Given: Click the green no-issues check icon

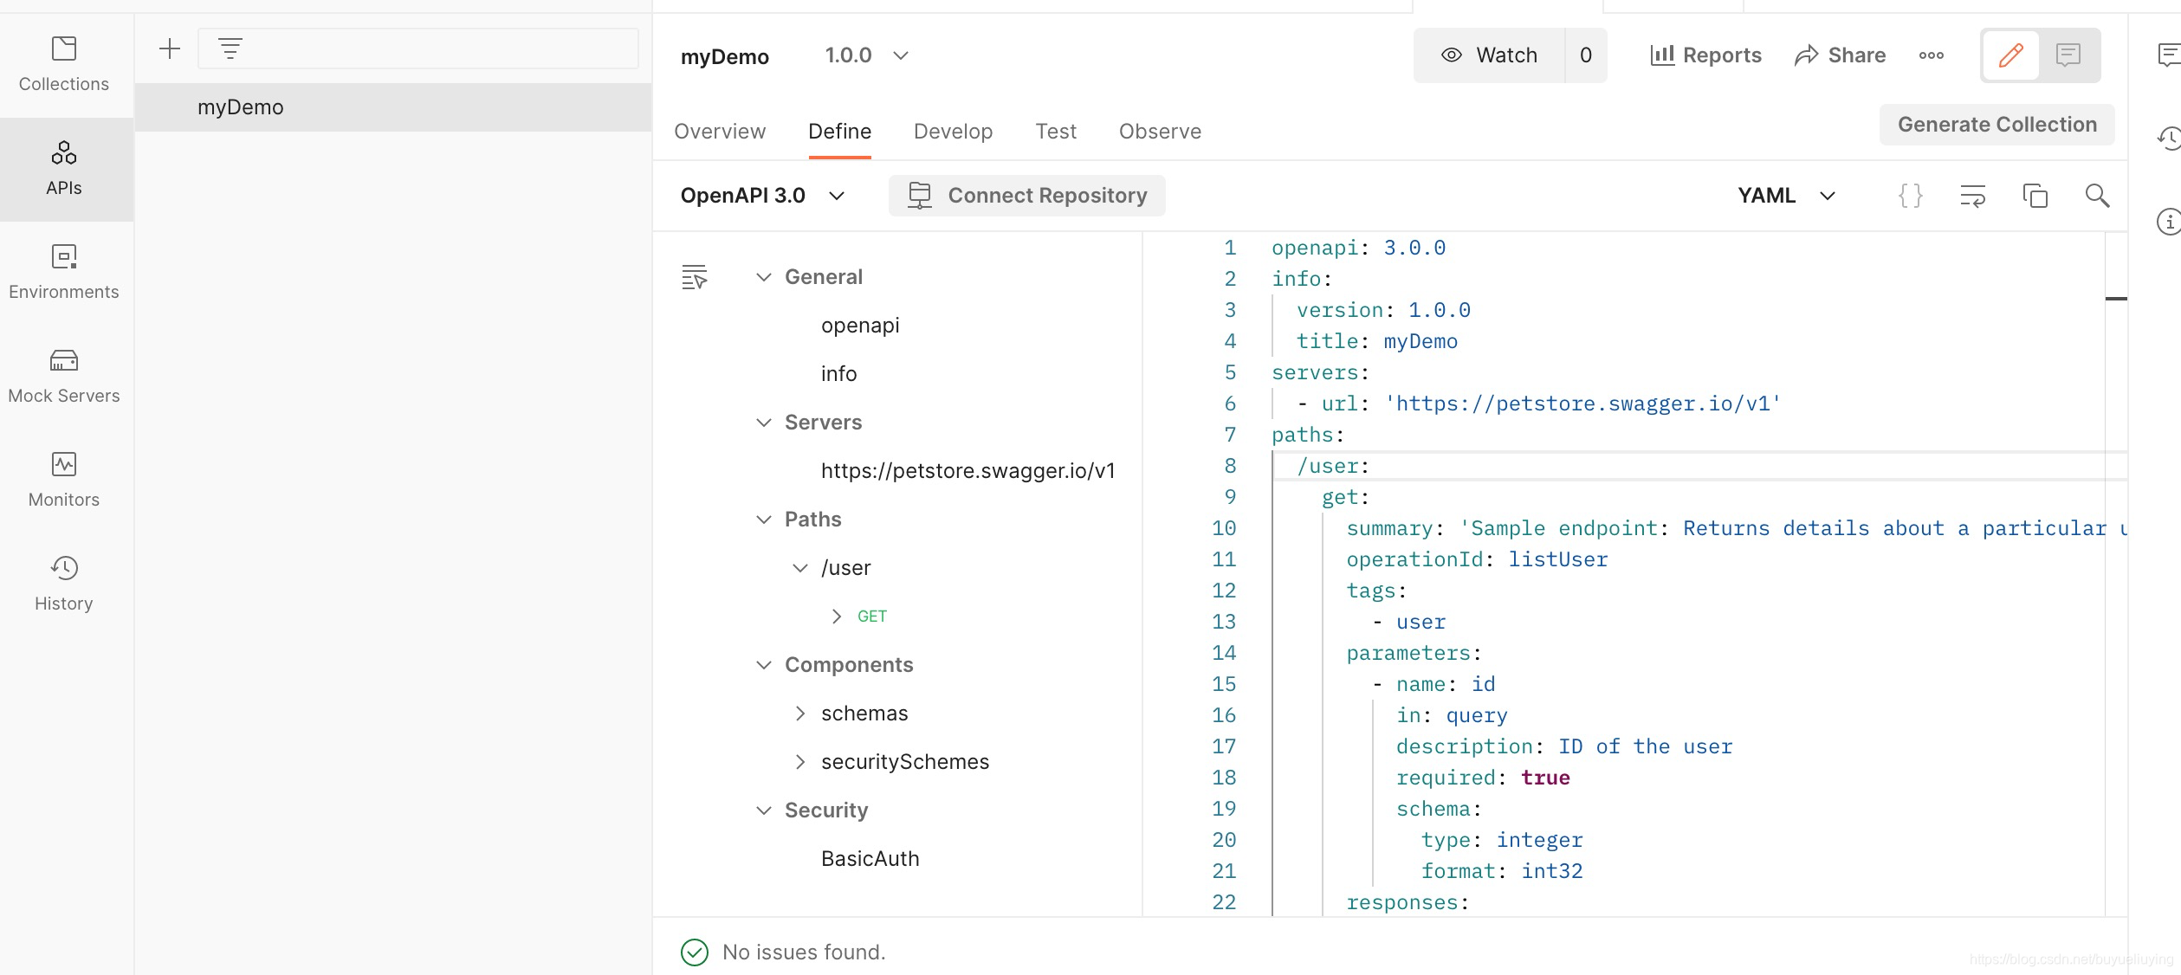Looking at the screenshot, I should (695, 952).
